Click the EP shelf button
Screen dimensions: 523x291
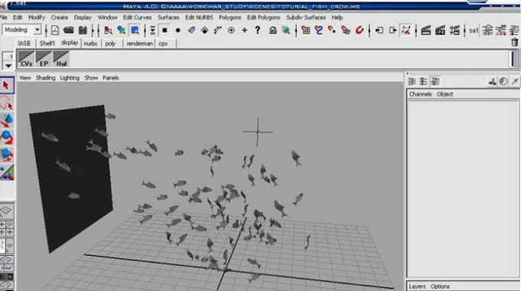tap(44, 59)
